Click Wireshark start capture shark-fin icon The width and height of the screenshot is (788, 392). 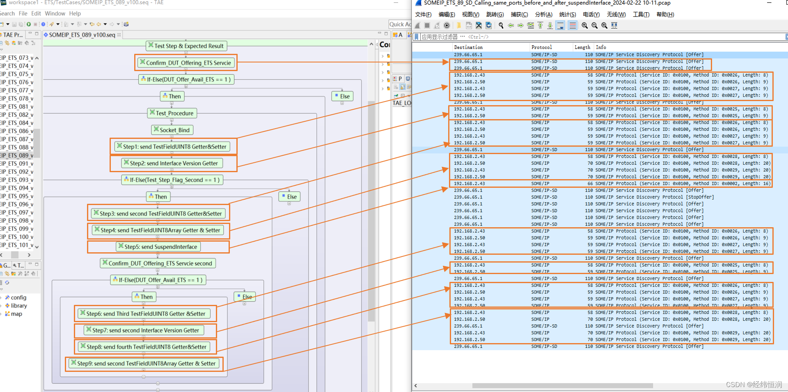(x=417, y=25)
